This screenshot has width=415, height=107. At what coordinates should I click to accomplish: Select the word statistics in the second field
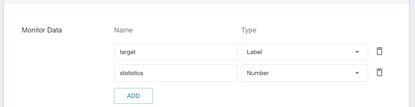click(132, 73)
